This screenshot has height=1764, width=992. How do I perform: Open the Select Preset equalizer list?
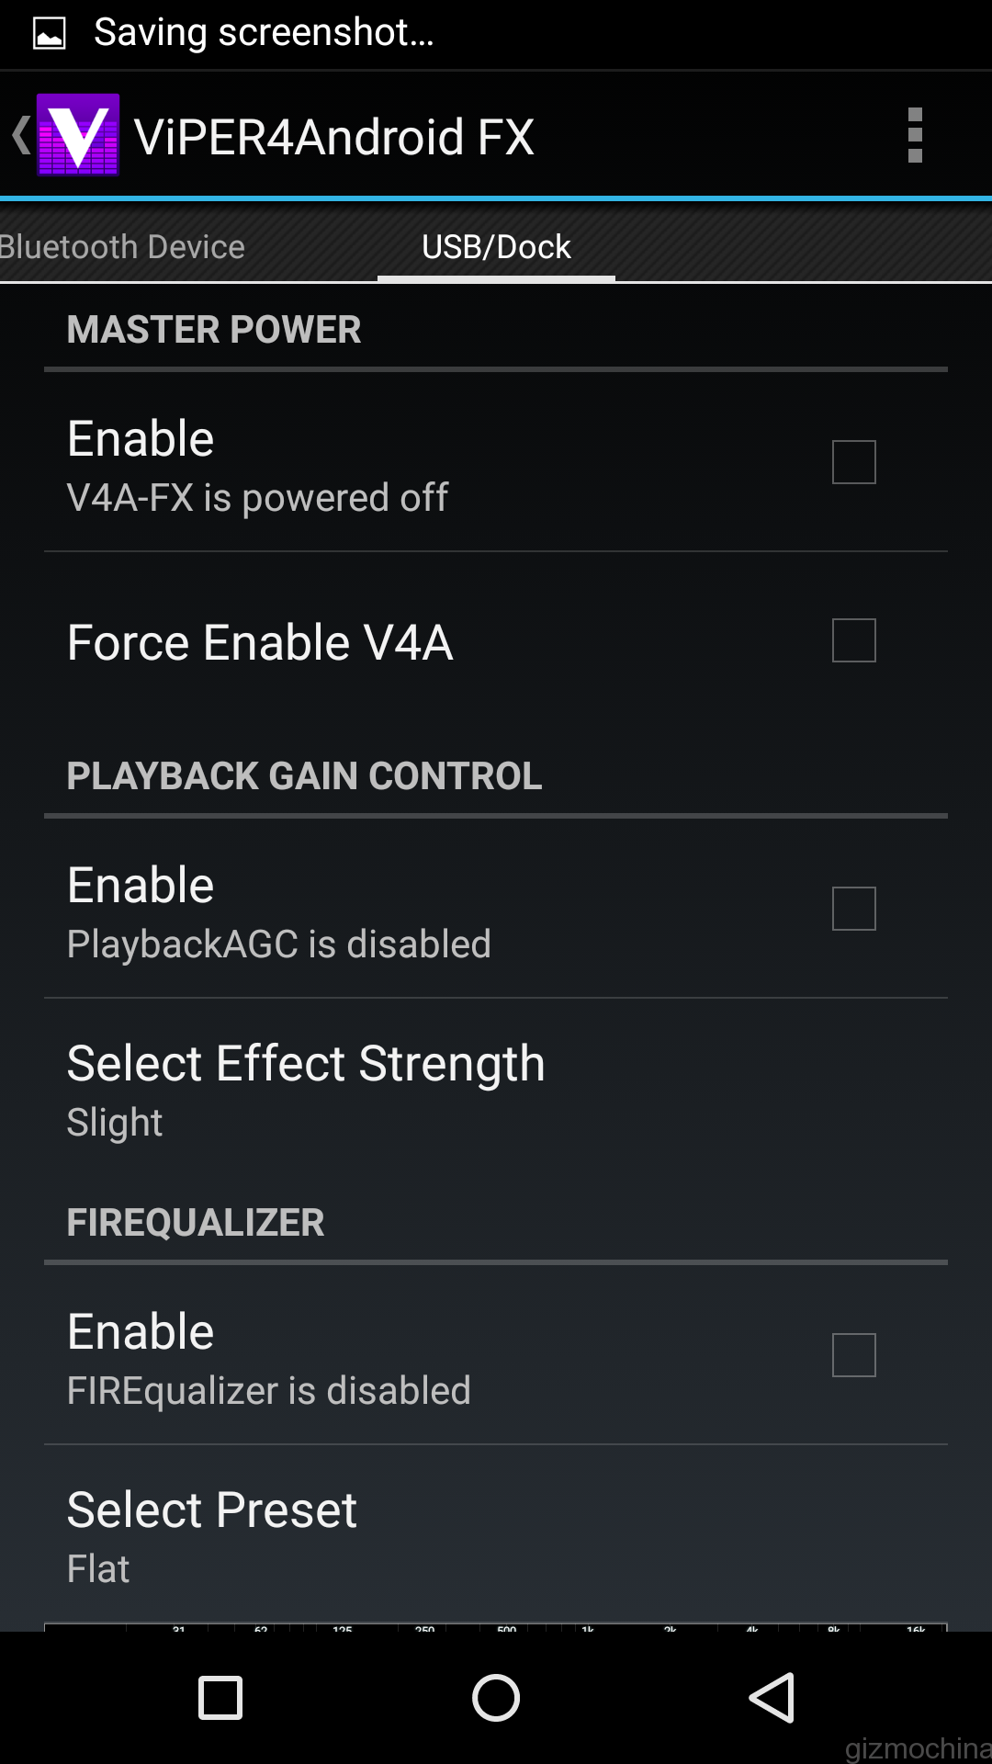pyautogui.click(x=212, y=1535)
